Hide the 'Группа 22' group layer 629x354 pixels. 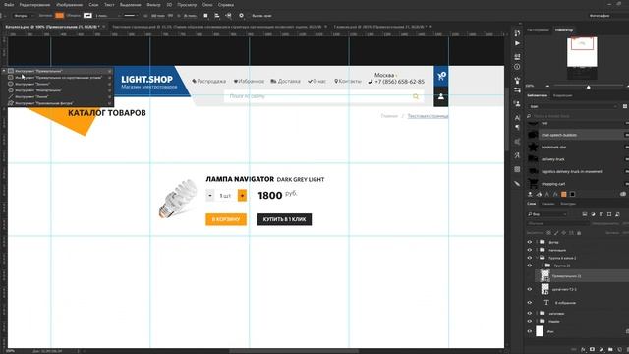pos(530,265)
